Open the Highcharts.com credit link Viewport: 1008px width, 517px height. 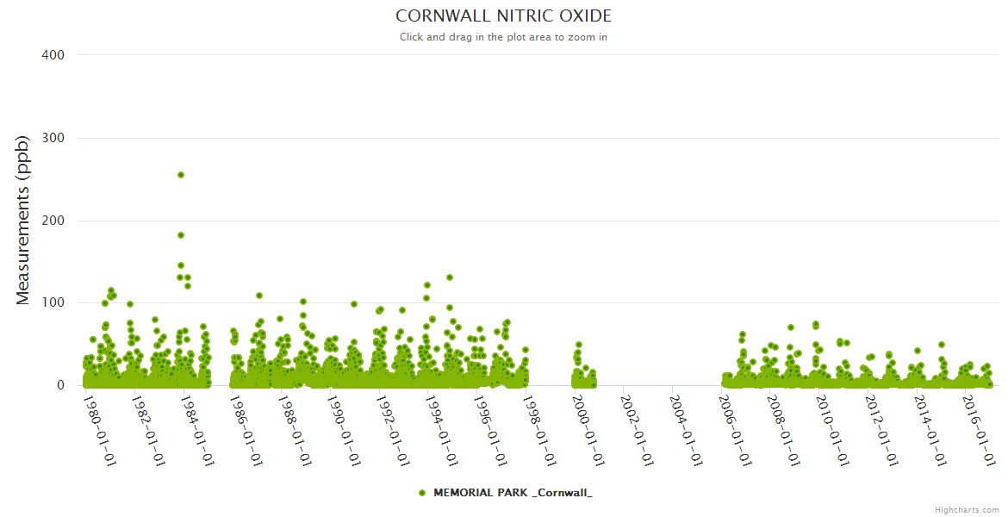[x=967, y=510]
